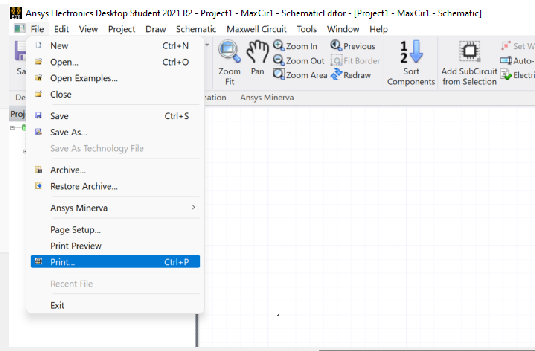The width and height of the screenshot is (535, 351).
Task: Open the Window menu
Action: pos(343,29)
